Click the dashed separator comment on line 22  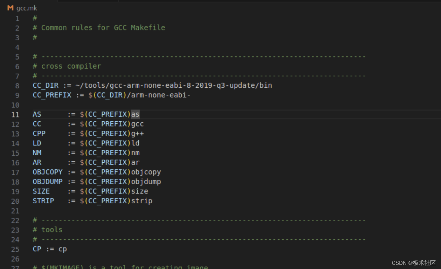(x=199, y=220)
